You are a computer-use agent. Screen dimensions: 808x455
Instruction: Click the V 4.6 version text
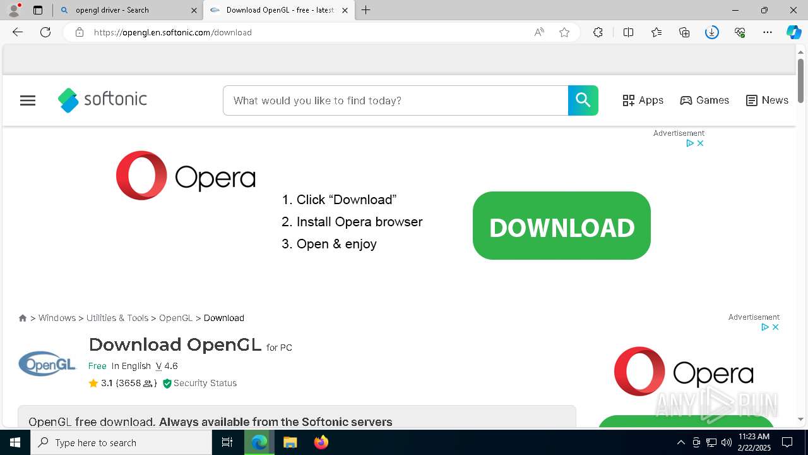tap(167, 366)
